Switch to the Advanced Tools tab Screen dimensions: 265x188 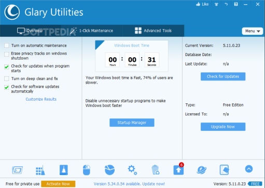pyautogui.click(x=153, y=31)
